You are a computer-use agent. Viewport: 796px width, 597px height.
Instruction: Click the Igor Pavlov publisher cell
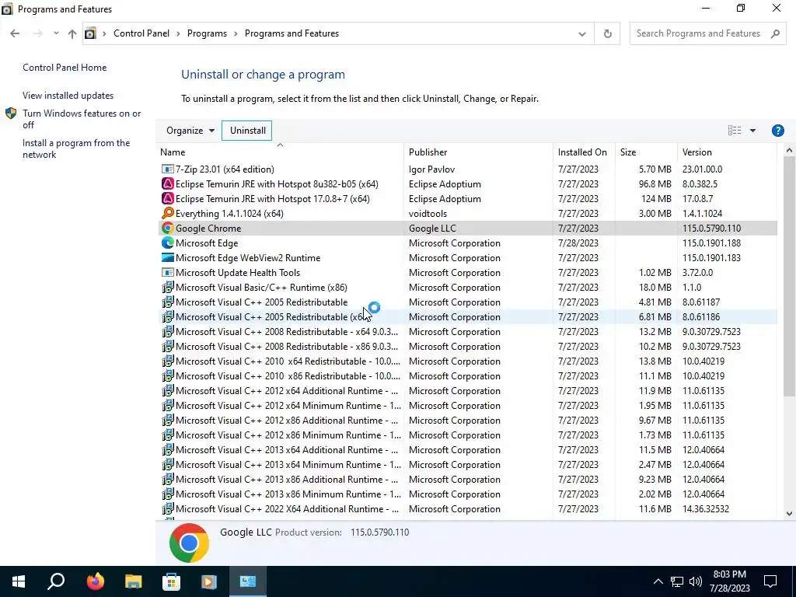tap(431, 169)
